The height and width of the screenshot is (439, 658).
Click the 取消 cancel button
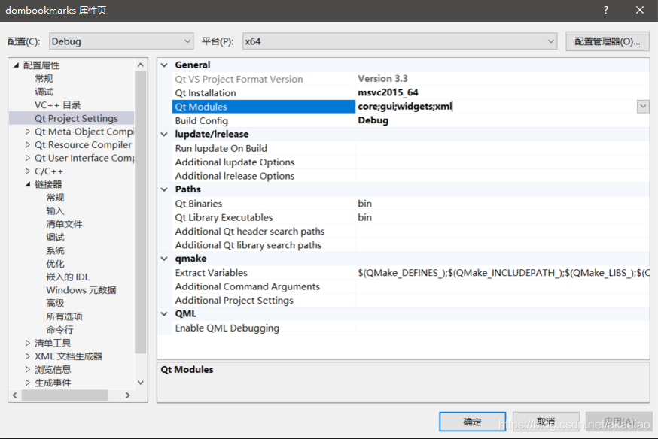click(546, 422)
